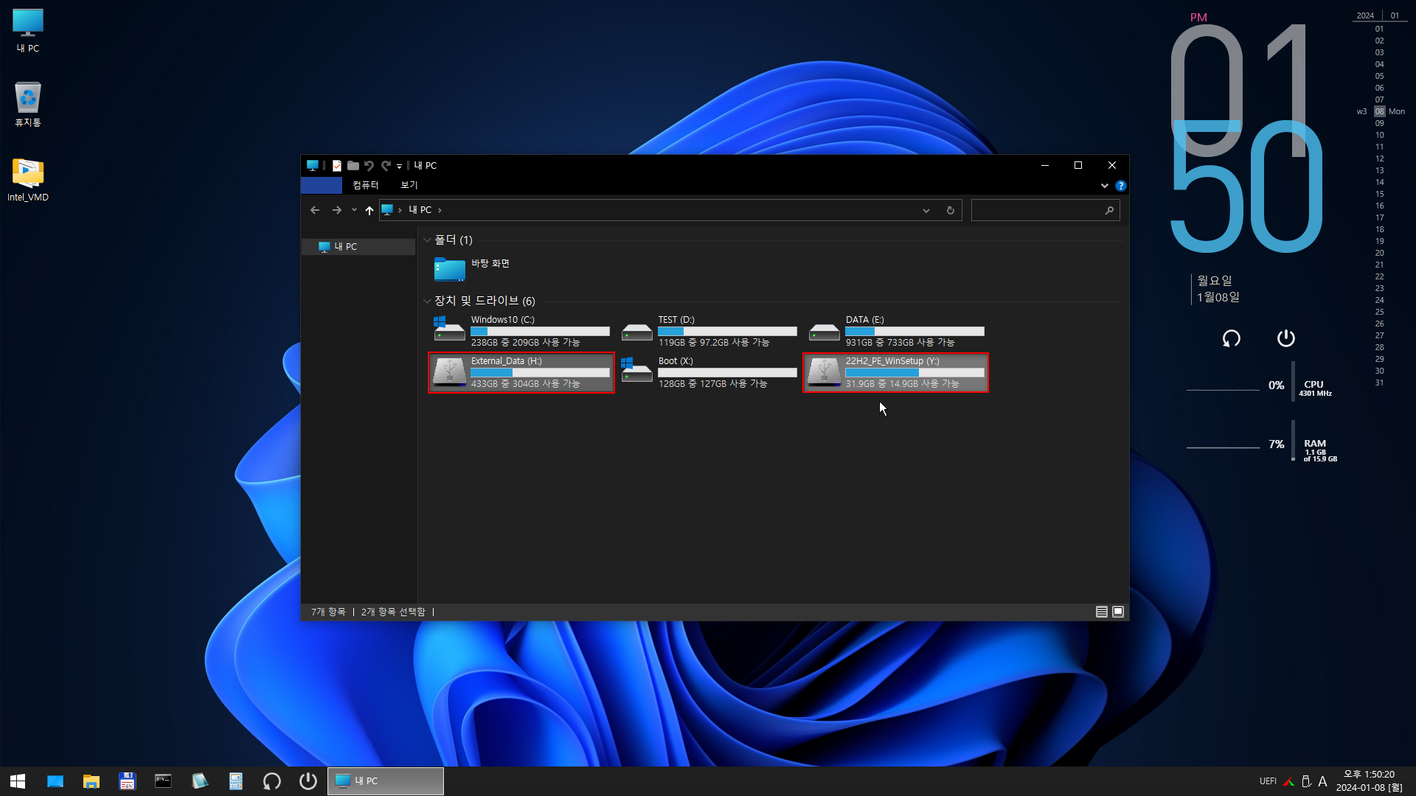Launch the floppy disk 64 taskbar app
This screenshot has height=796, width=1416.
click(x=128, y=781)
